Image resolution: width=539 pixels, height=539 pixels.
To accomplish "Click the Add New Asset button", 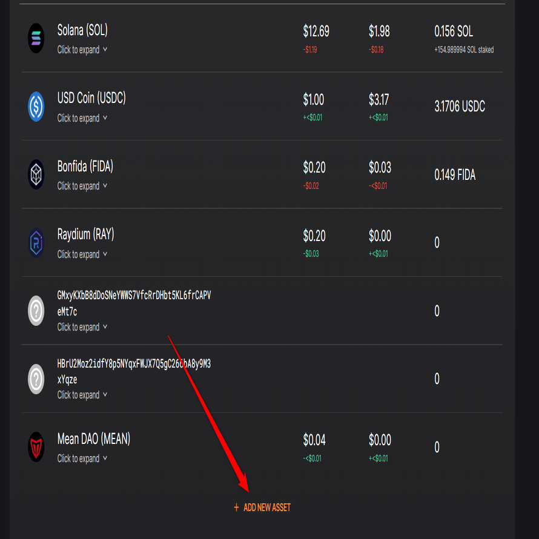I will click(x=266, y=508).
